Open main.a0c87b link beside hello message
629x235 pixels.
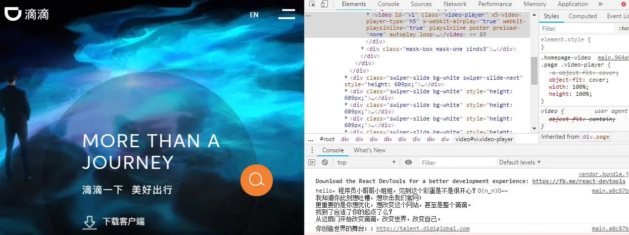coord(610,191)
